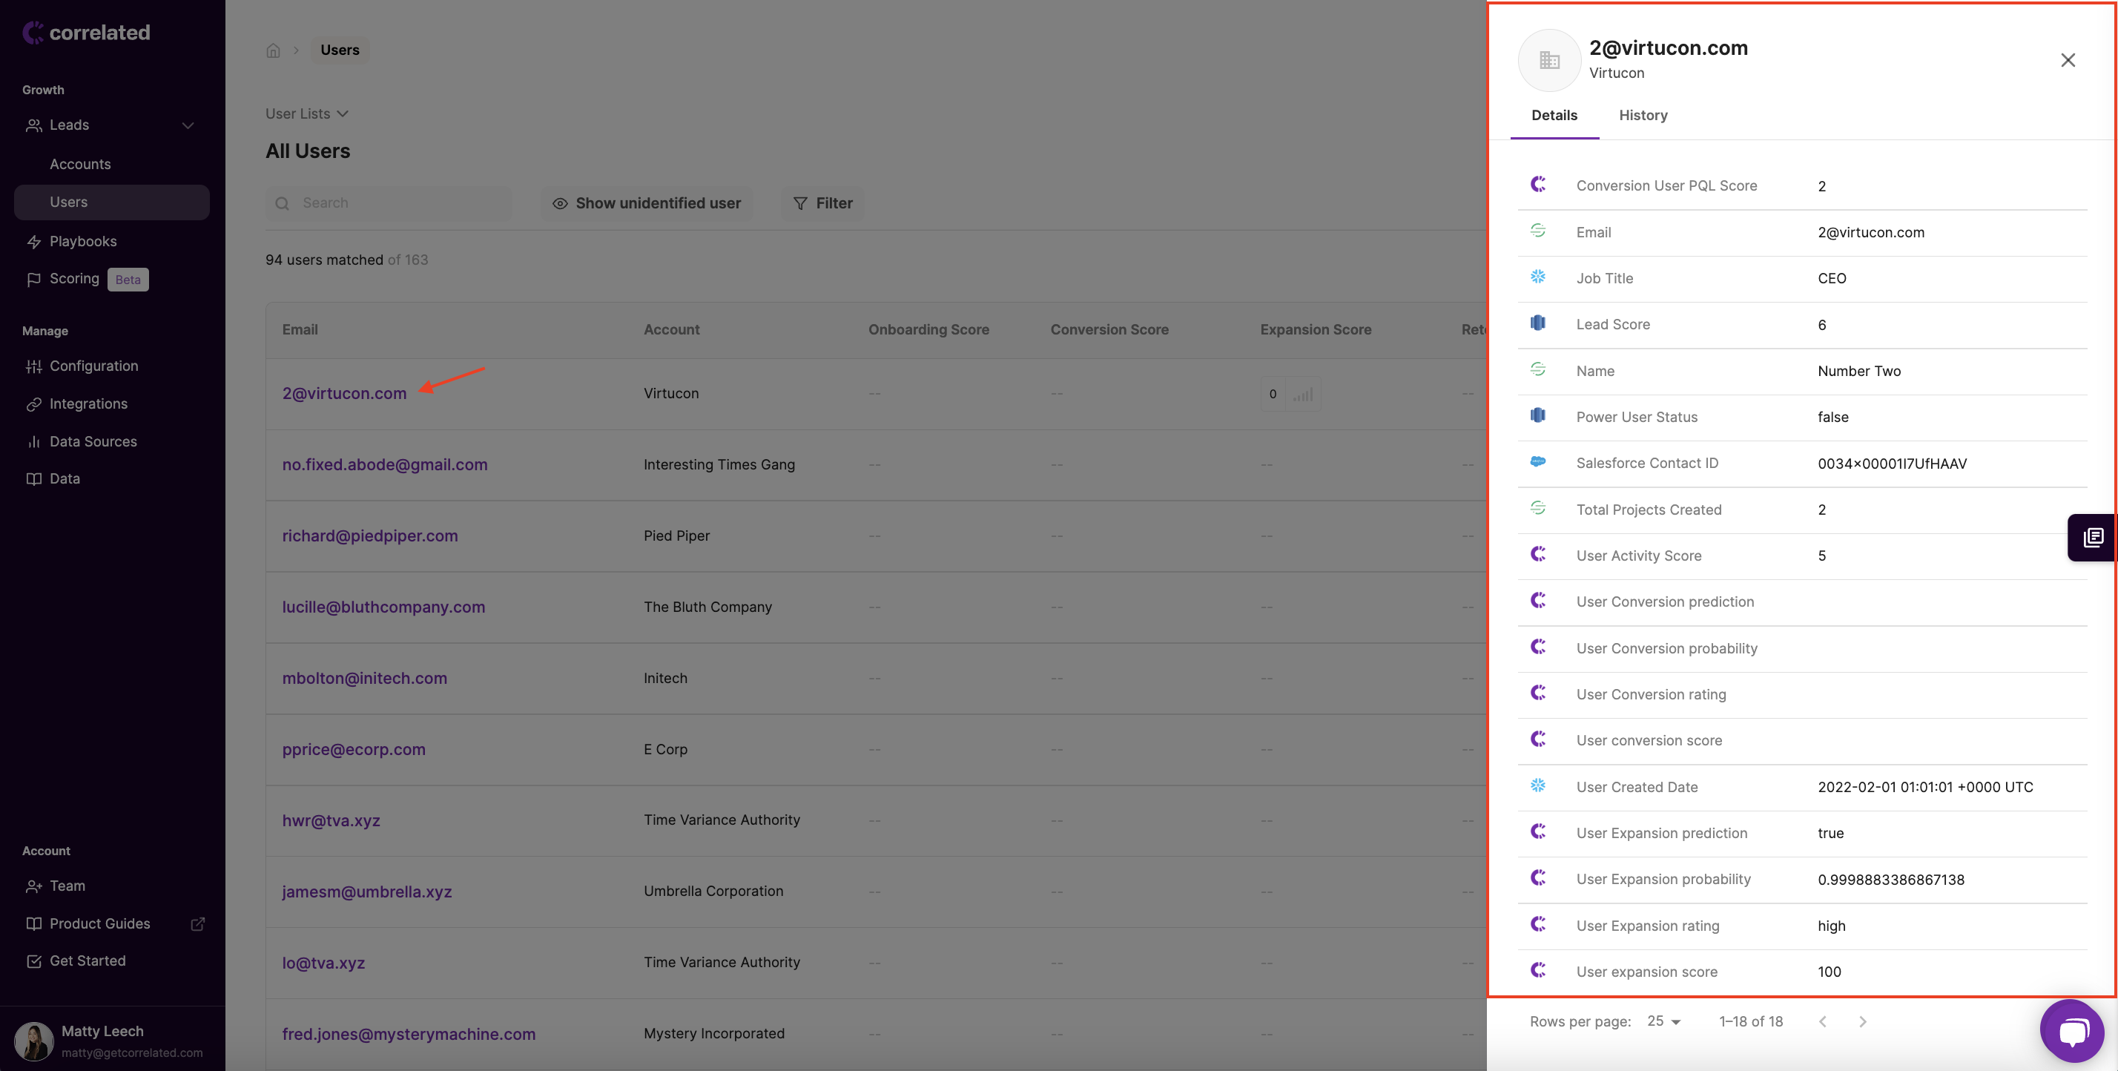Click the home breadcrumb icon
This screenshot has width=2118, height=1071.
(273, 50)
